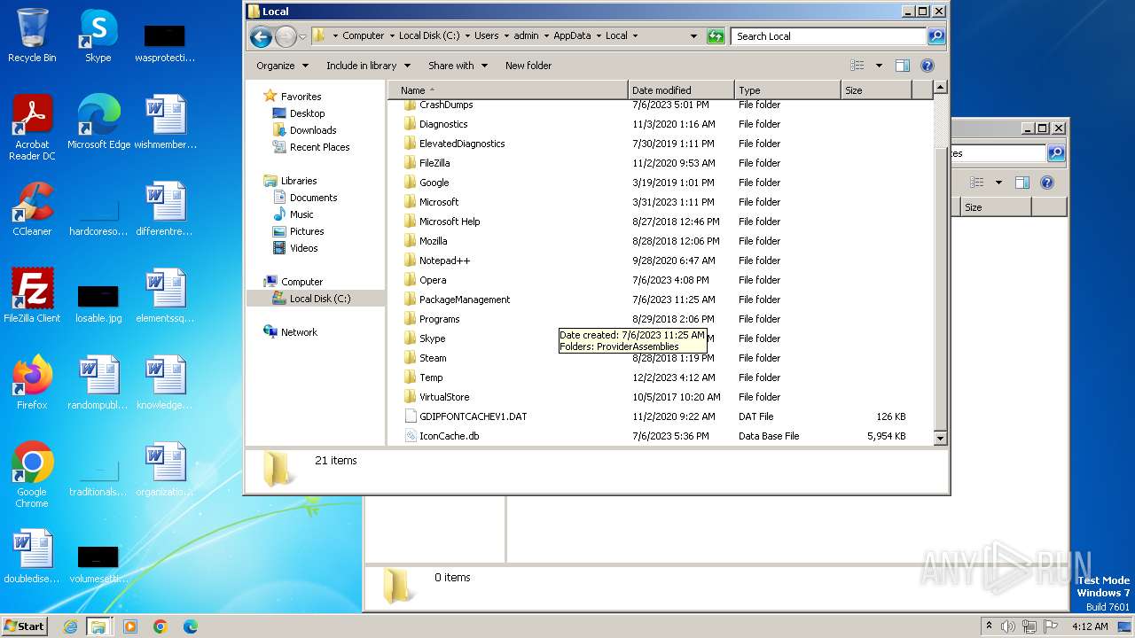
Task: Refresh the Local folder view
Action: pyautogui.click(x=716, y=36)
